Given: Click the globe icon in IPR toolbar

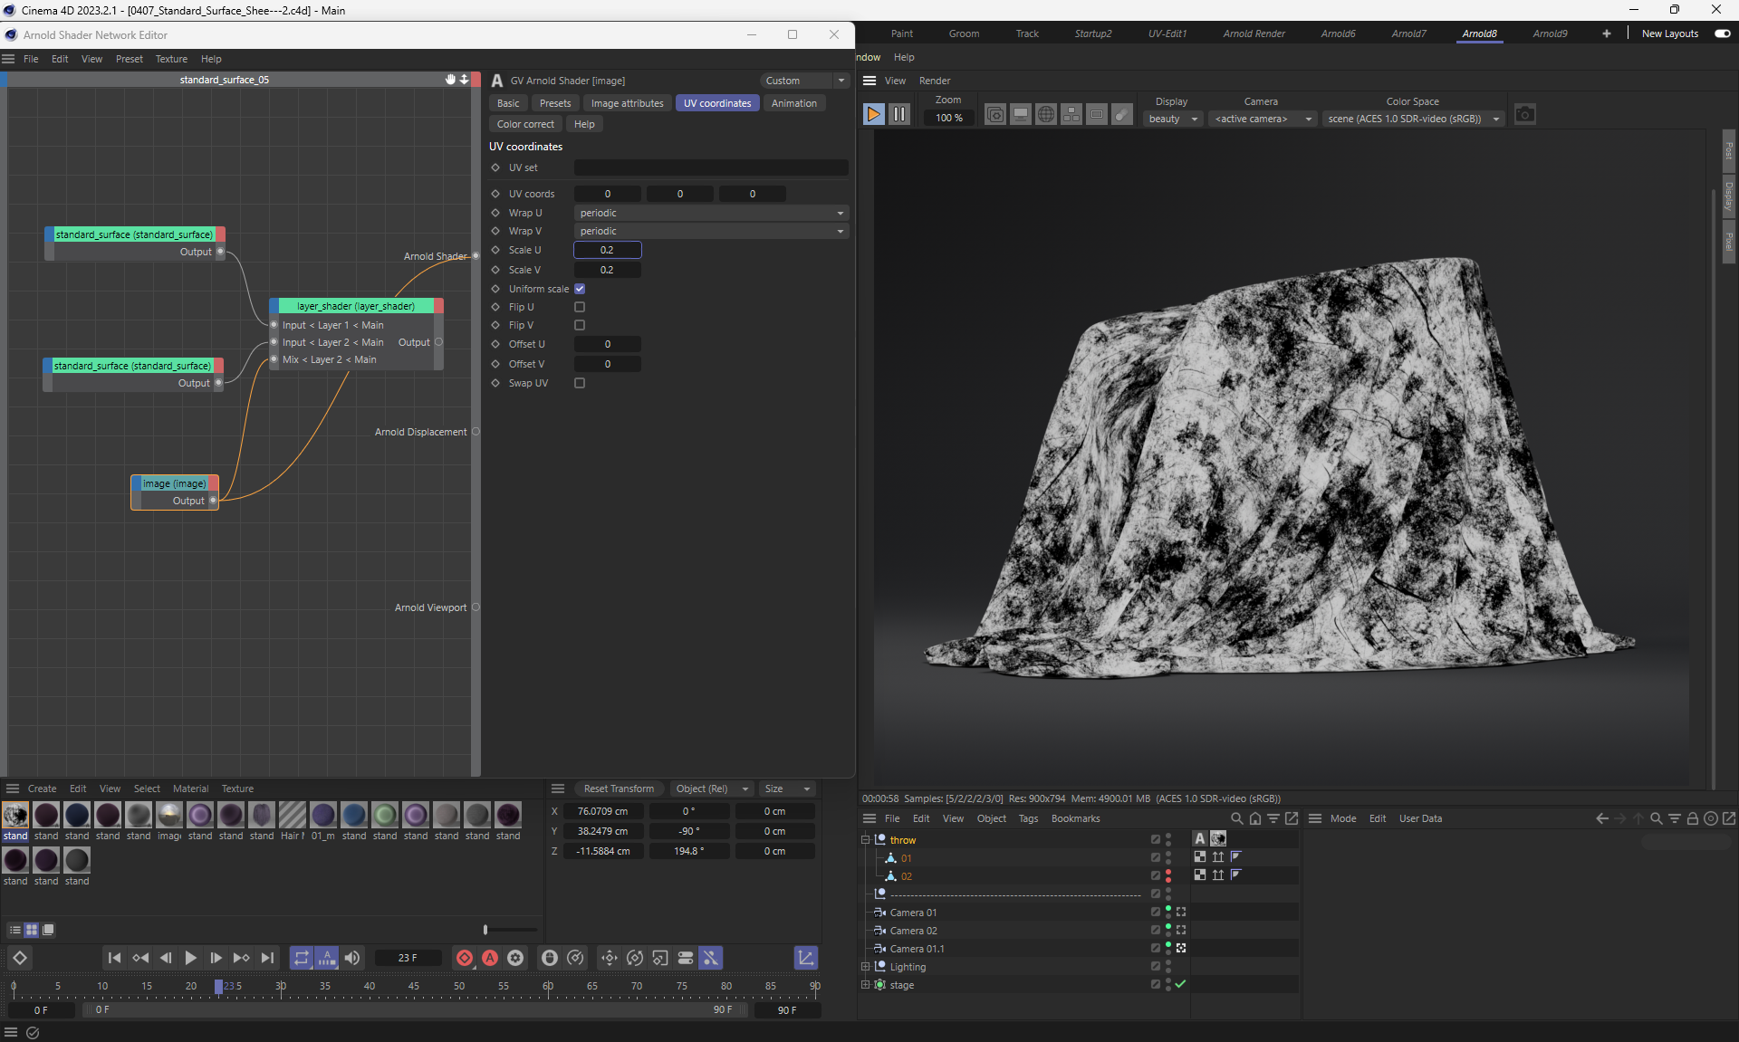Looking at the screenshot, I should click(1045, 115).
